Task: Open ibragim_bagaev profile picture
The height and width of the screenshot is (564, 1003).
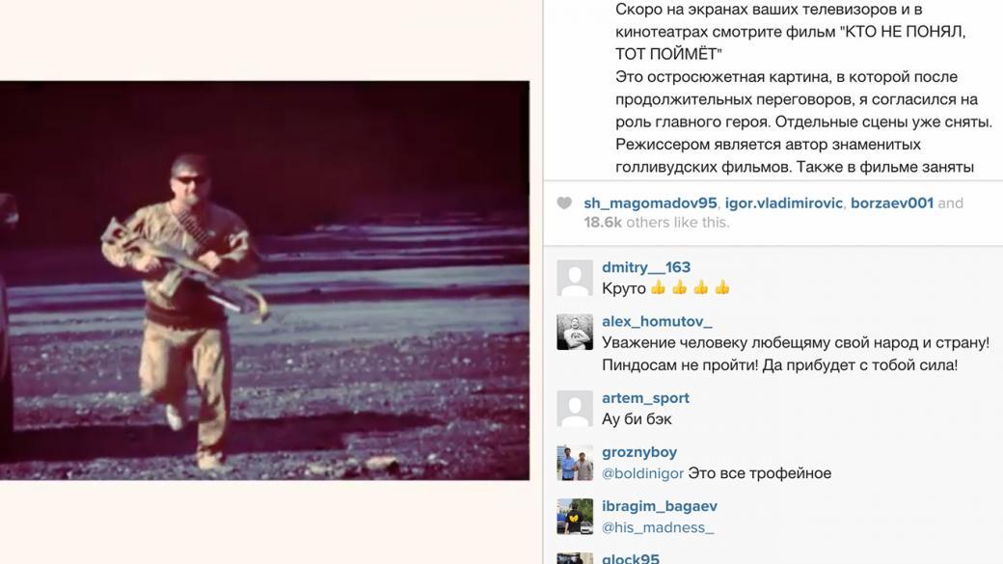Action: tap(575, 517)
